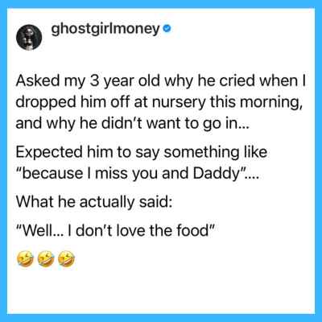Click the first laughing emoji
Viewport: 322px width, 322px height.
coord(26,259)
